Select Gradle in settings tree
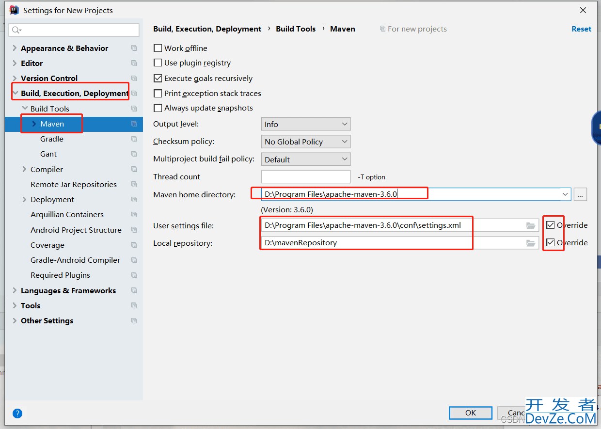601x429 pixels. pyautogui.click(x=52, y=139)
